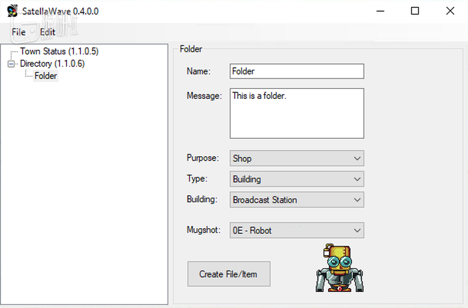Click the empty tree view panel area

click(84, 199)
